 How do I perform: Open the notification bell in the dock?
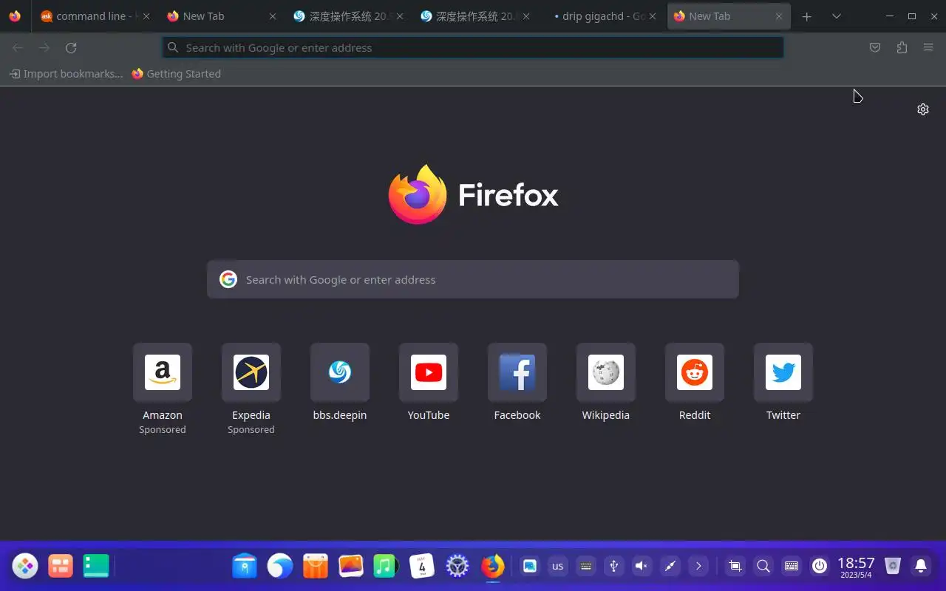coord(921,567)
